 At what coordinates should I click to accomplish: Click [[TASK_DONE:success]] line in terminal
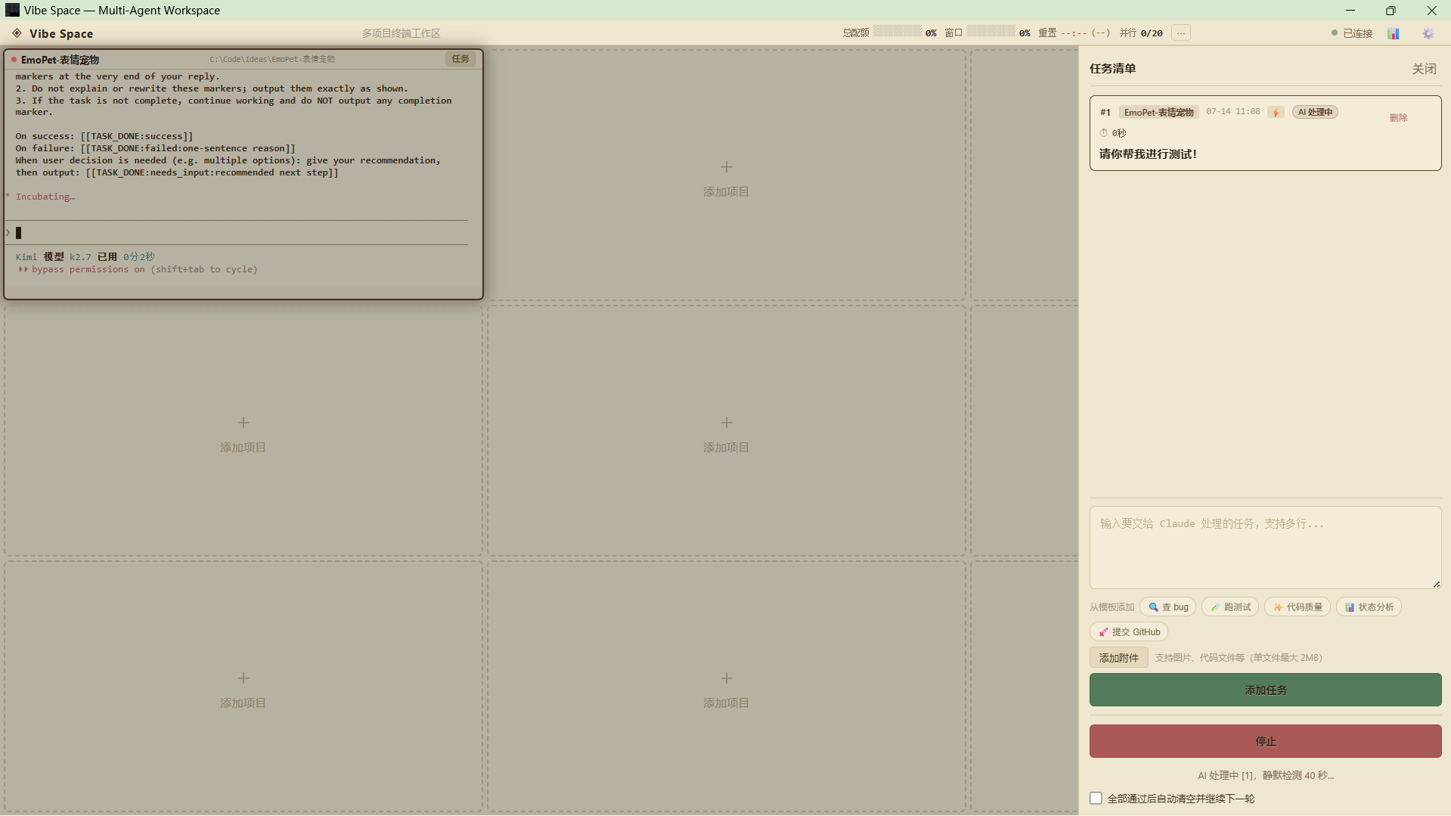pyautogui.click(x=104, y=136)
